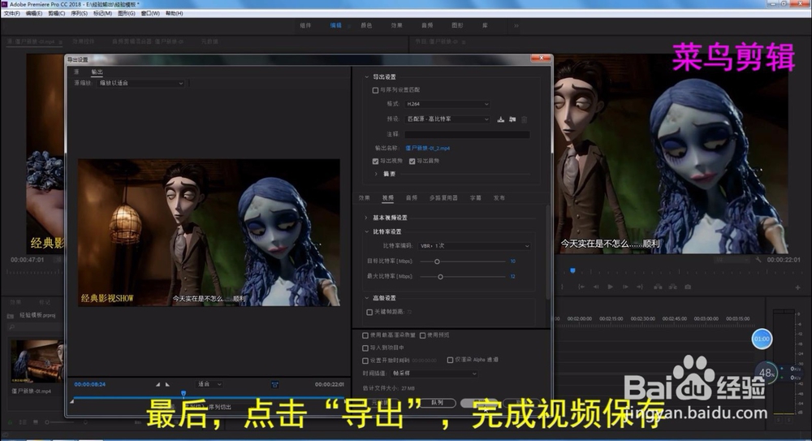Screen dimensions: 812x441
Task: Click Go to In point icon
Action: click(x=581, y=287)
